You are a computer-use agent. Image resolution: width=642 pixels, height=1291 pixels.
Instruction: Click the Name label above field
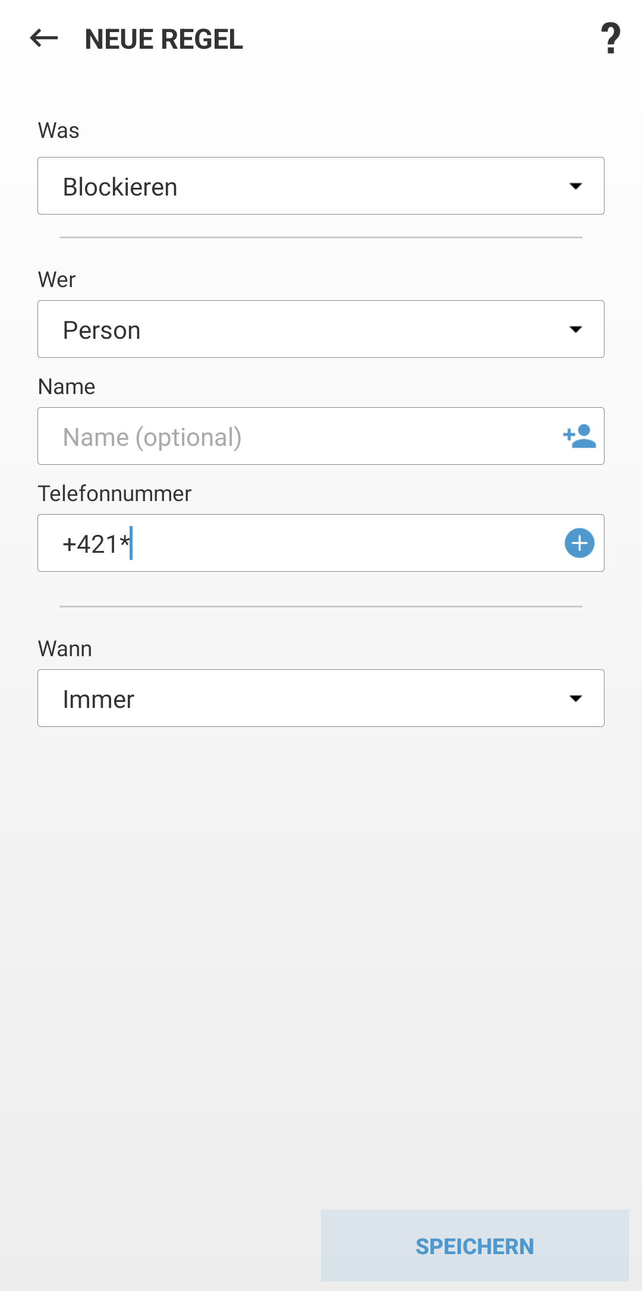67,387
